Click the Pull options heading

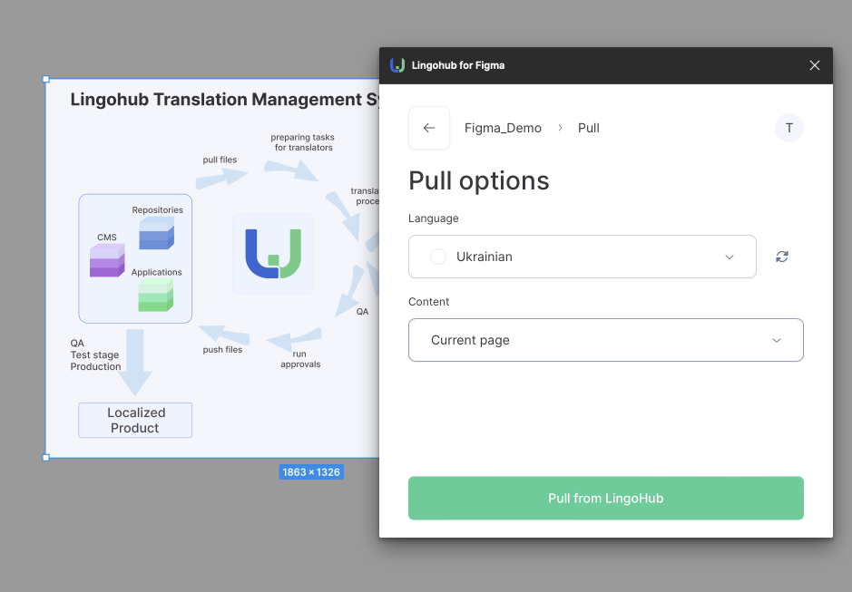point(479,180)
